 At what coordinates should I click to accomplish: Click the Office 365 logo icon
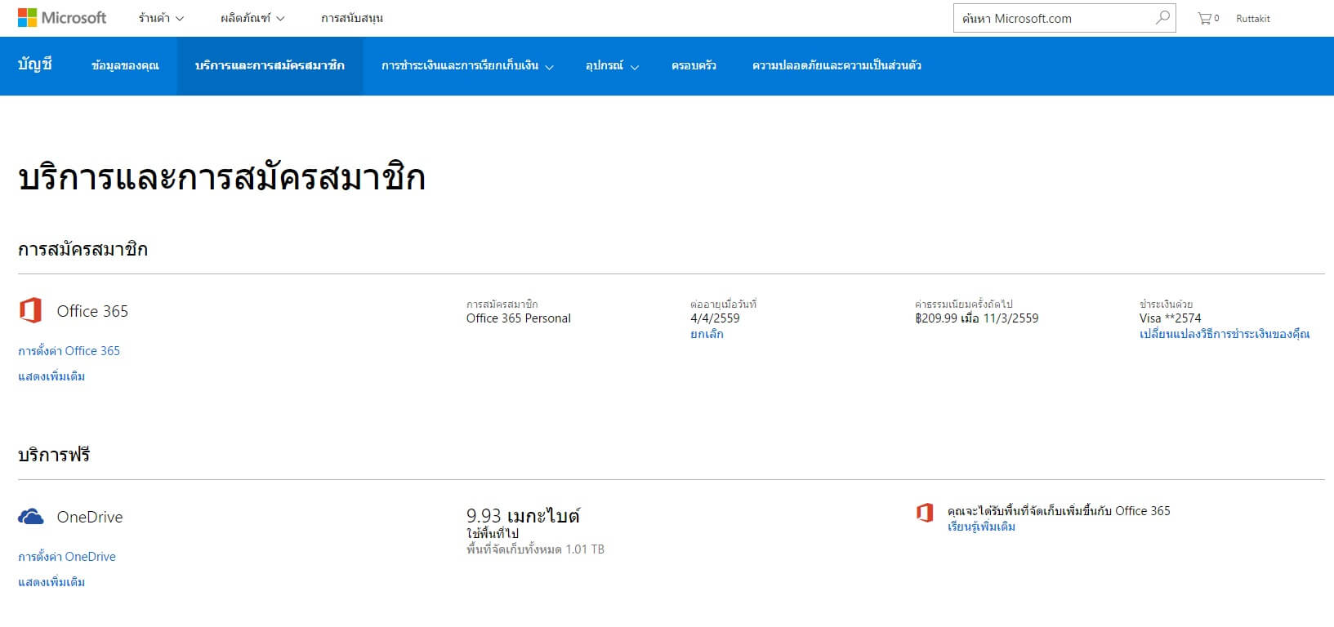[x=30, y=311]
